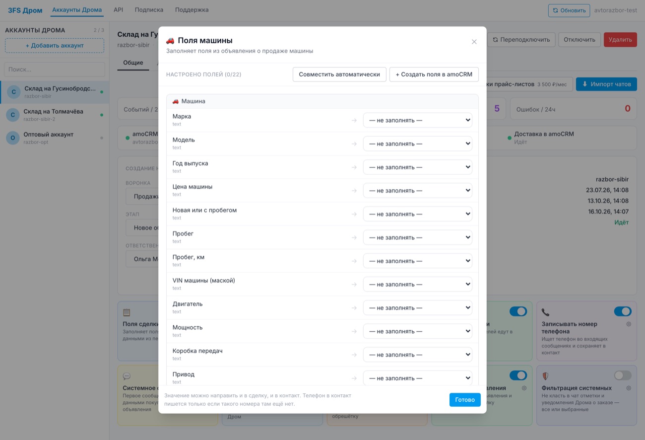Open the Мощность mapping dropdown
This screenshot has height=440, width=645.
[x=418, y=331]
